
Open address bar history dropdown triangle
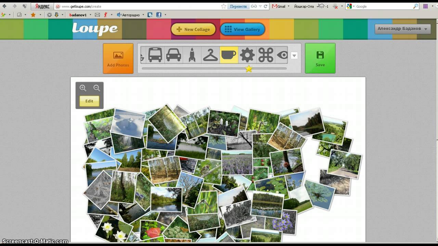(260, 6)
